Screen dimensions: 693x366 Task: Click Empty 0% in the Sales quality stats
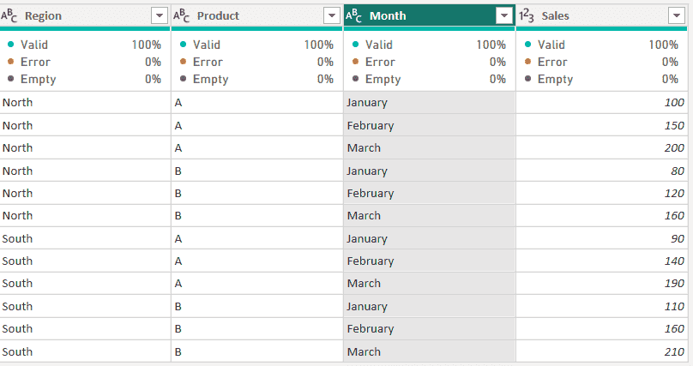coord(601,79)
